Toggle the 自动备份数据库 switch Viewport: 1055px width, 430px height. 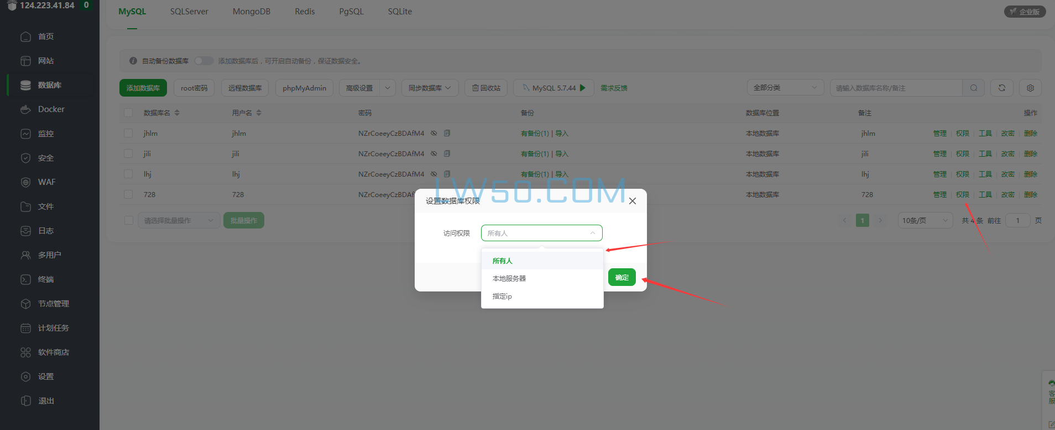tap(203, 61)
